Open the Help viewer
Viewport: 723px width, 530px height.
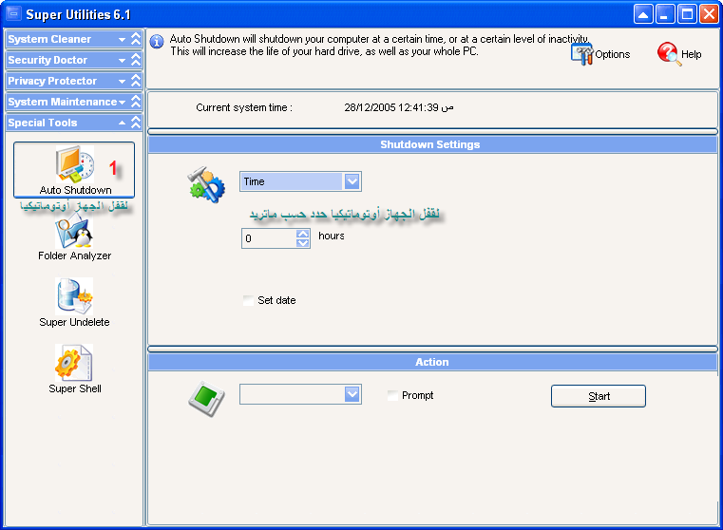coord(679,54)
